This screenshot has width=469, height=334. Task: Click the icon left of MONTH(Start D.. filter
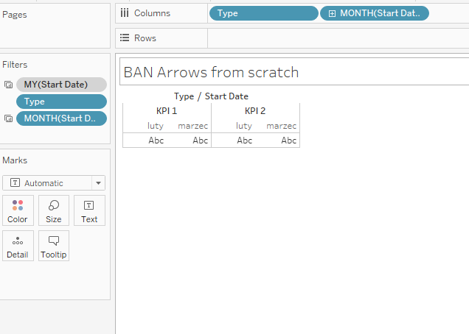click(8, 119)
